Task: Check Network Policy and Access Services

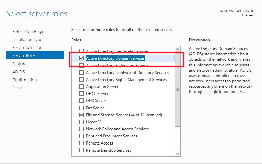Action: pos(81,129)
